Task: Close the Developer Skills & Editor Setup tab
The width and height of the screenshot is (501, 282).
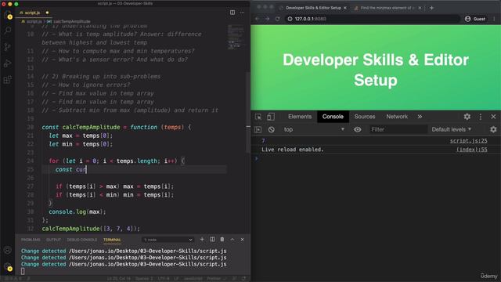Action: (x=345, y=8)
